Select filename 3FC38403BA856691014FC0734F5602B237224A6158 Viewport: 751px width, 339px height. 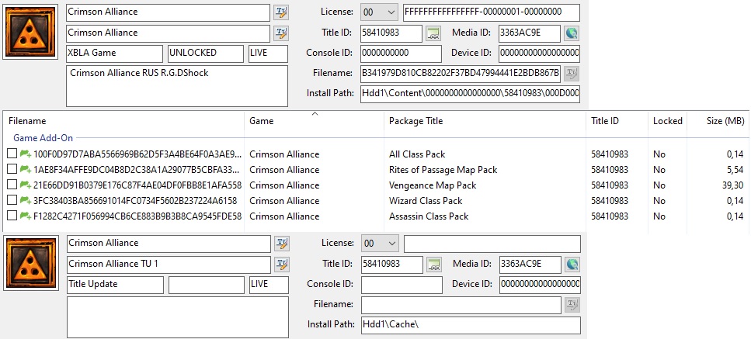point(135,200)
